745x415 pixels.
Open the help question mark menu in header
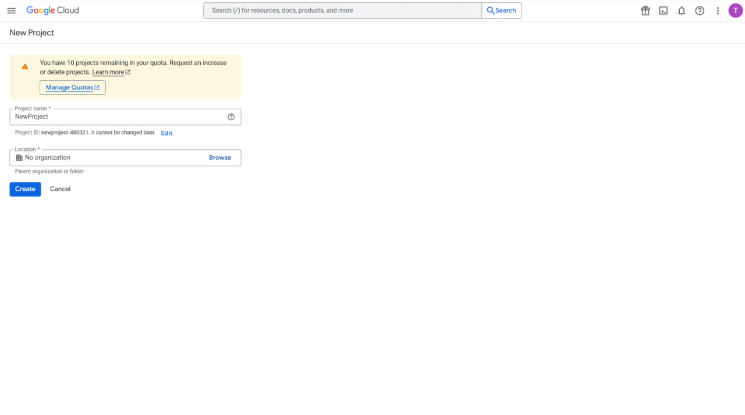pyautogui.click(x=700, y=10)
